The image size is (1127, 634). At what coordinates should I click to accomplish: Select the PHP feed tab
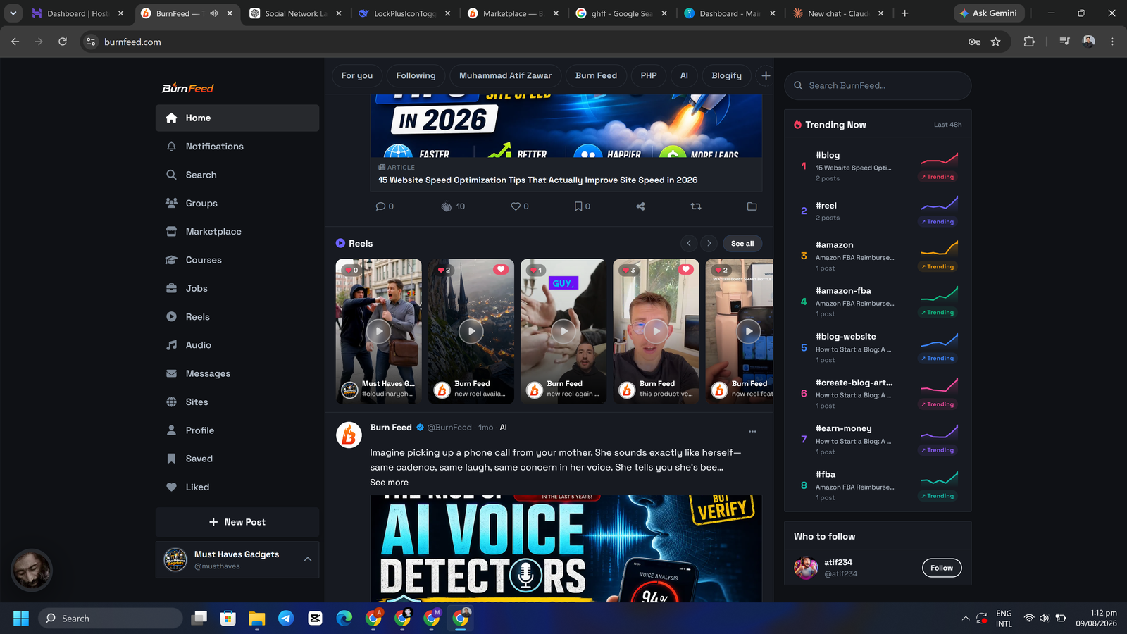tap(649, 75)
